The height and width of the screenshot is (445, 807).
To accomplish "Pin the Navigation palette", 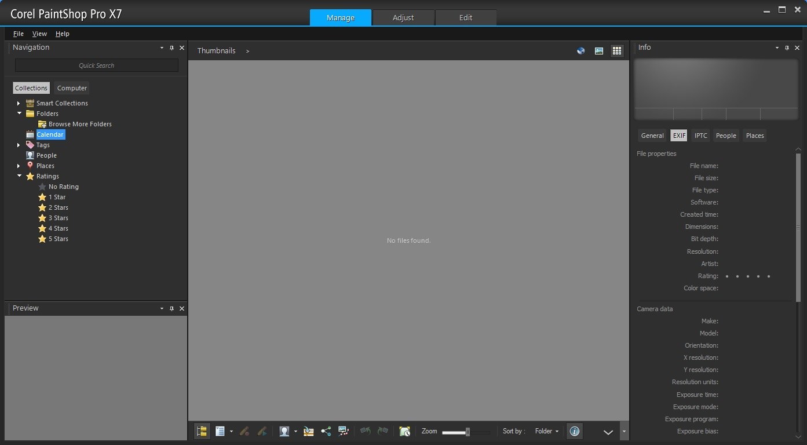I will [x=171, y=48].
